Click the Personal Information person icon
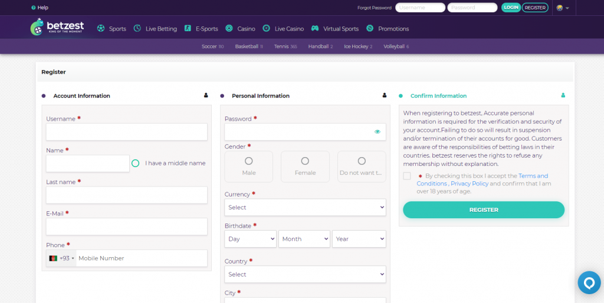This screenshot has width=604, height=303. (x=385, y=95)
